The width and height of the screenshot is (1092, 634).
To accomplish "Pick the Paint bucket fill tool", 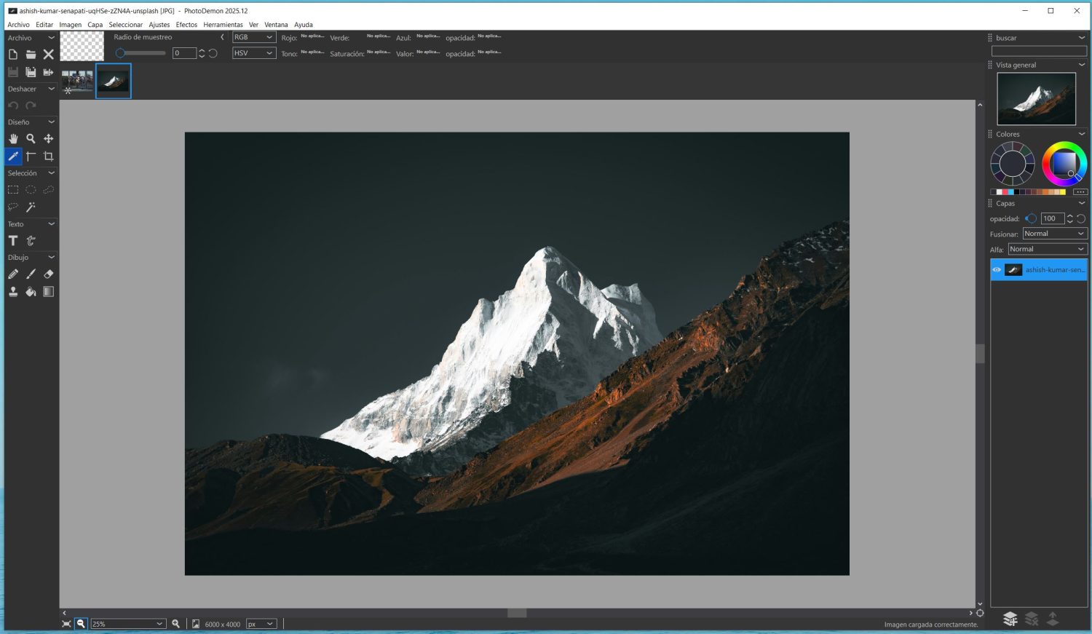I will point(31,292).
